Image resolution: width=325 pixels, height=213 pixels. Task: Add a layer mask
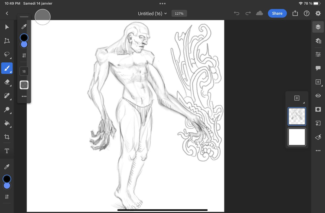pyautogui.click(x=318, y=109)
